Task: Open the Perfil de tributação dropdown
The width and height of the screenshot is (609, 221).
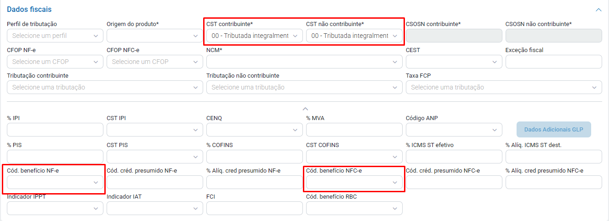Action: pos(55,36)
